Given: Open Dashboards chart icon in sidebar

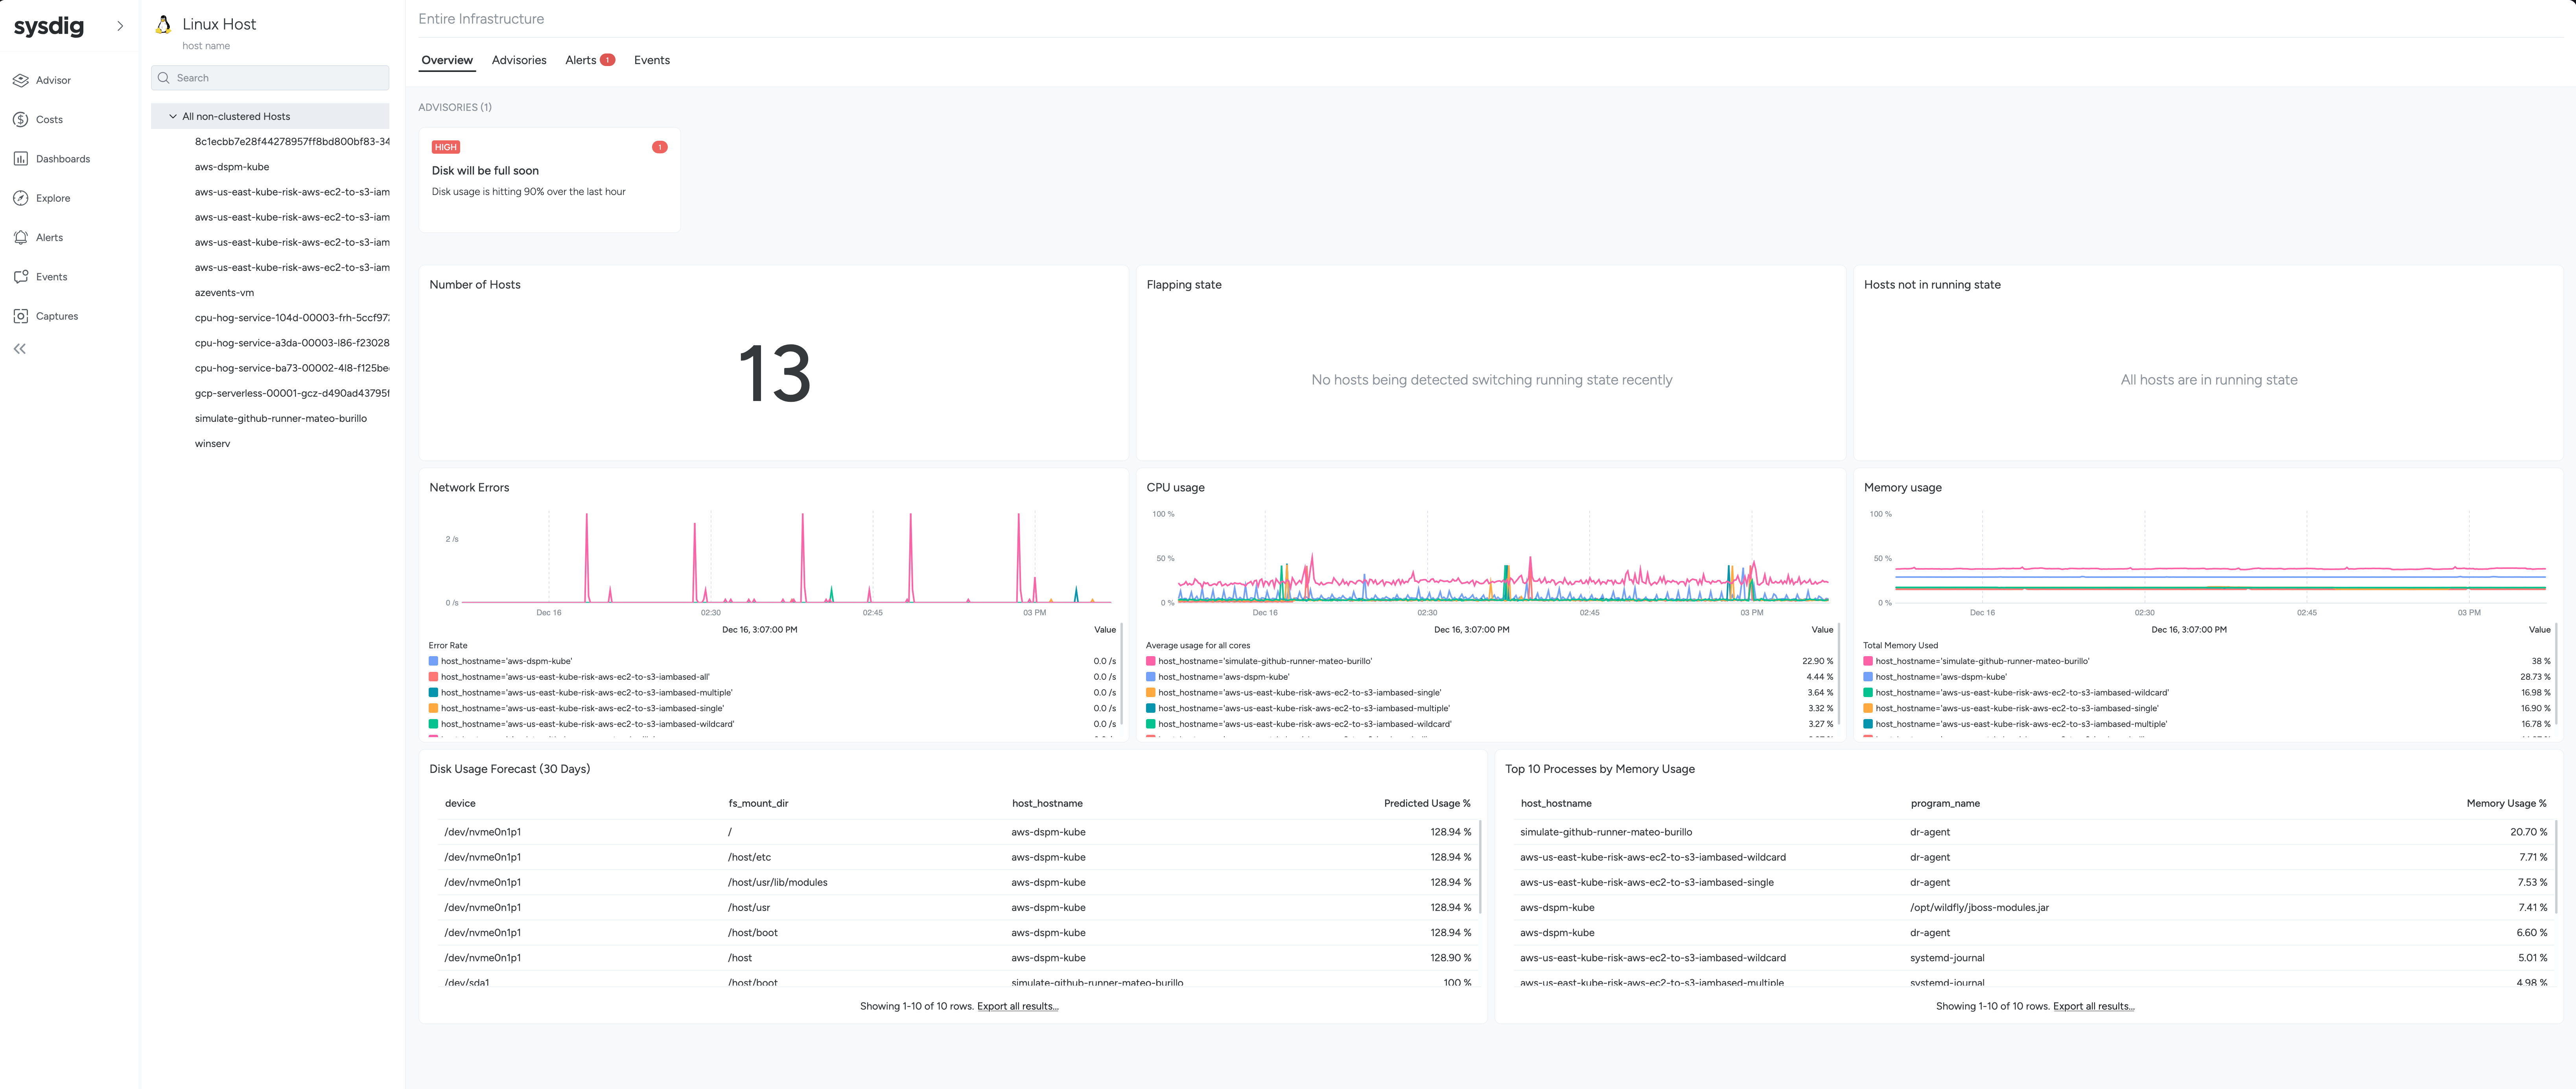Looking at the screenshot, I should 20,159.
